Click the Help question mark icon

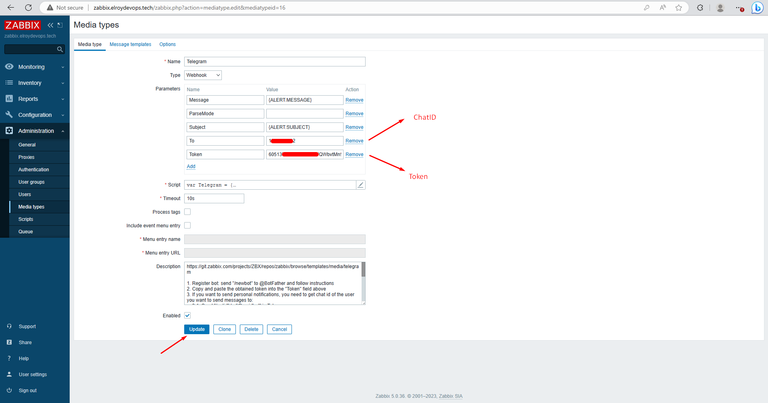(x=9, y=358)
